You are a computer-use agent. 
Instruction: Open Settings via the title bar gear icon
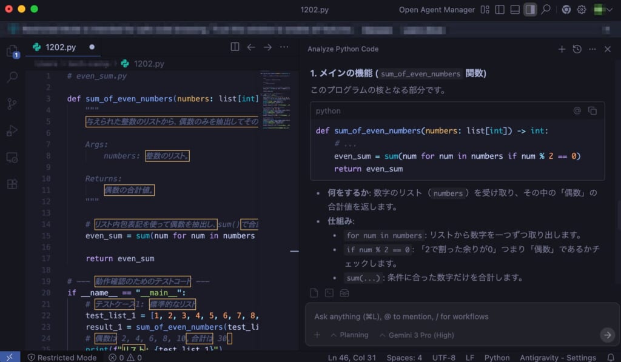coord(581,9)
